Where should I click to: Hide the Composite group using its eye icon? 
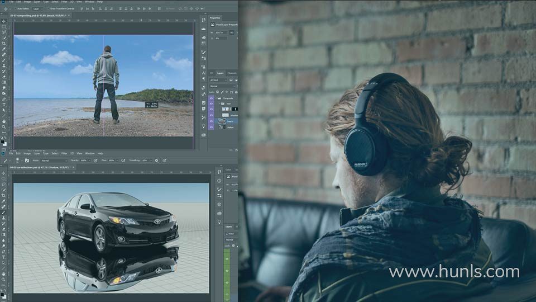211,97
